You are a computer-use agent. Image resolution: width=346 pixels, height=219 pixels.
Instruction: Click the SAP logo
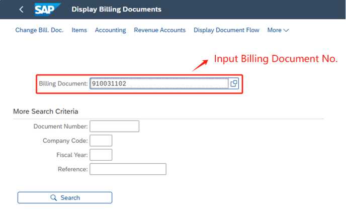48,10
